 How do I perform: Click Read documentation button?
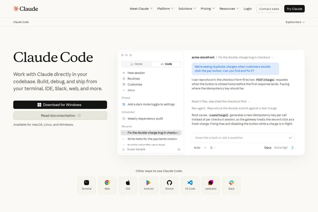pyautogui.click(x=60, y=116)
